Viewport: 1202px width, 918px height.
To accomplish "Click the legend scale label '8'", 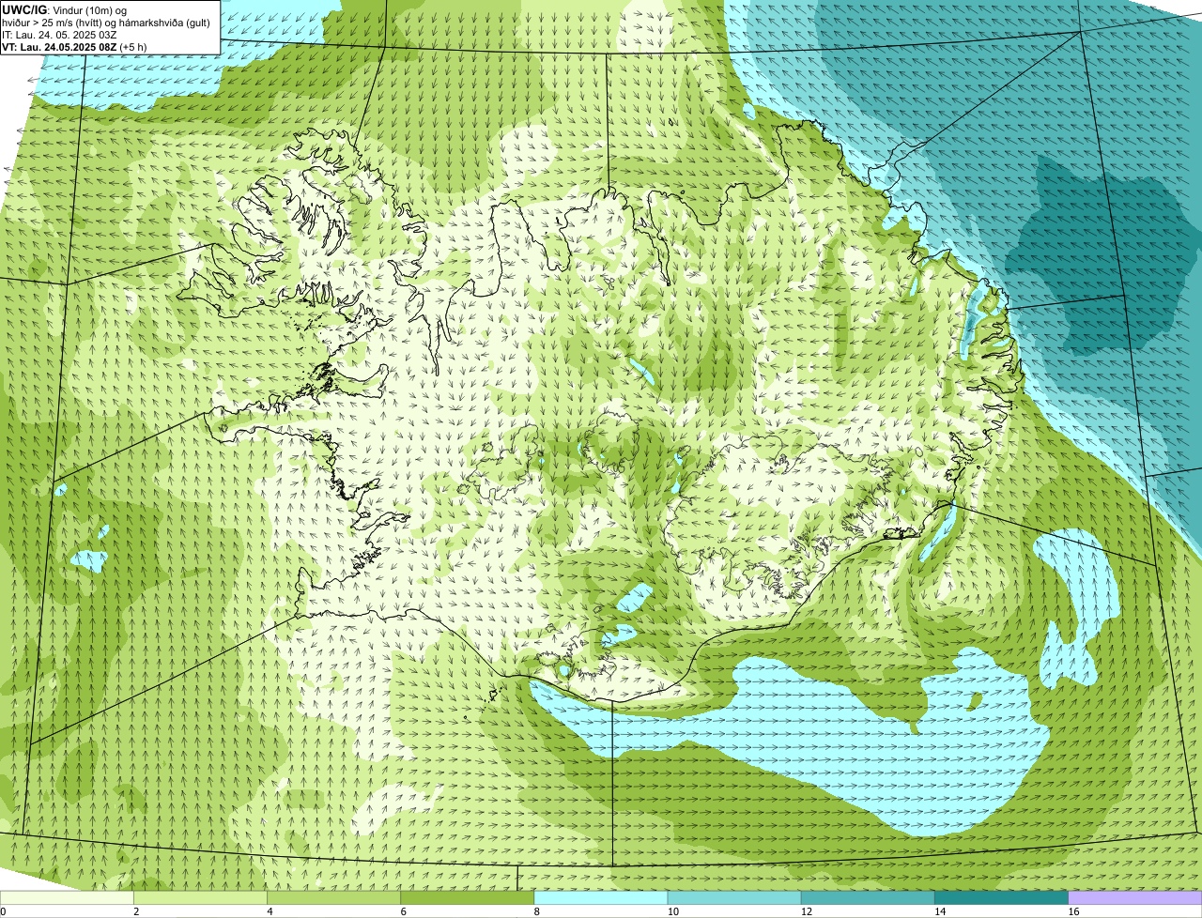I will [x=537, y=911].
